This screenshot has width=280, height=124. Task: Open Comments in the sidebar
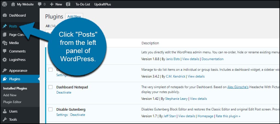point(17,51)
